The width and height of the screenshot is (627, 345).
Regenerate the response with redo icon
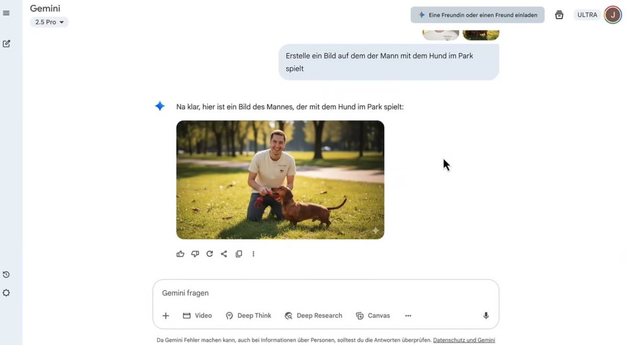coord(210,254)
